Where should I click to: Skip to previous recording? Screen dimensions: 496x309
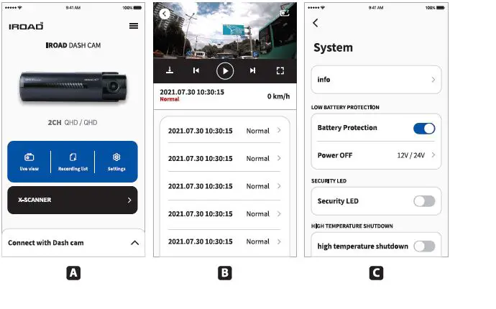196,70
